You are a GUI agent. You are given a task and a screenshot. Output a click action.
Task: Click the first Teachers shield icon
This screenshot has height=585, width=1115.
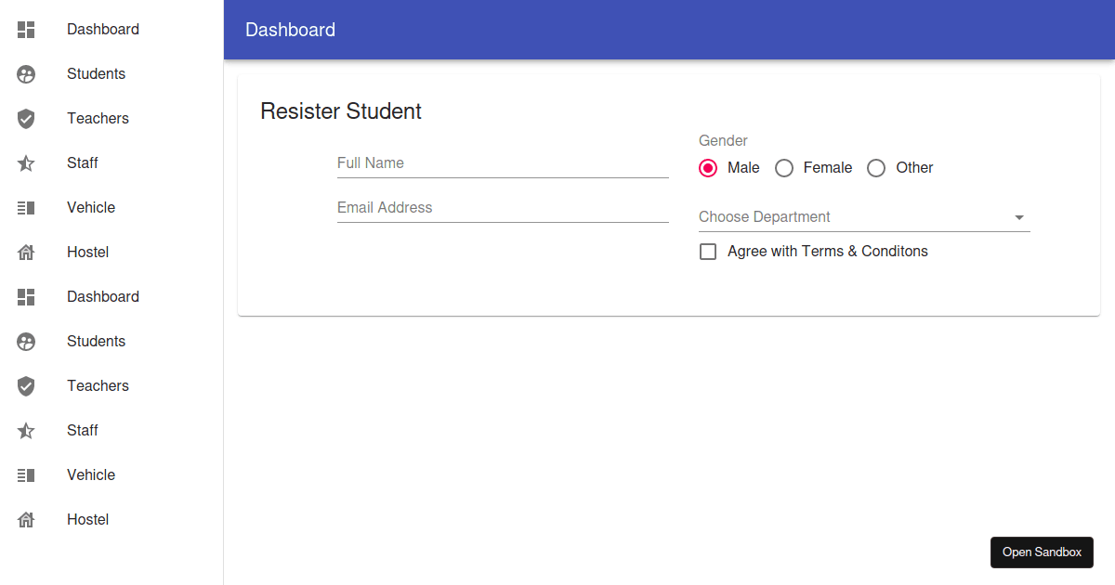[26, 119]
